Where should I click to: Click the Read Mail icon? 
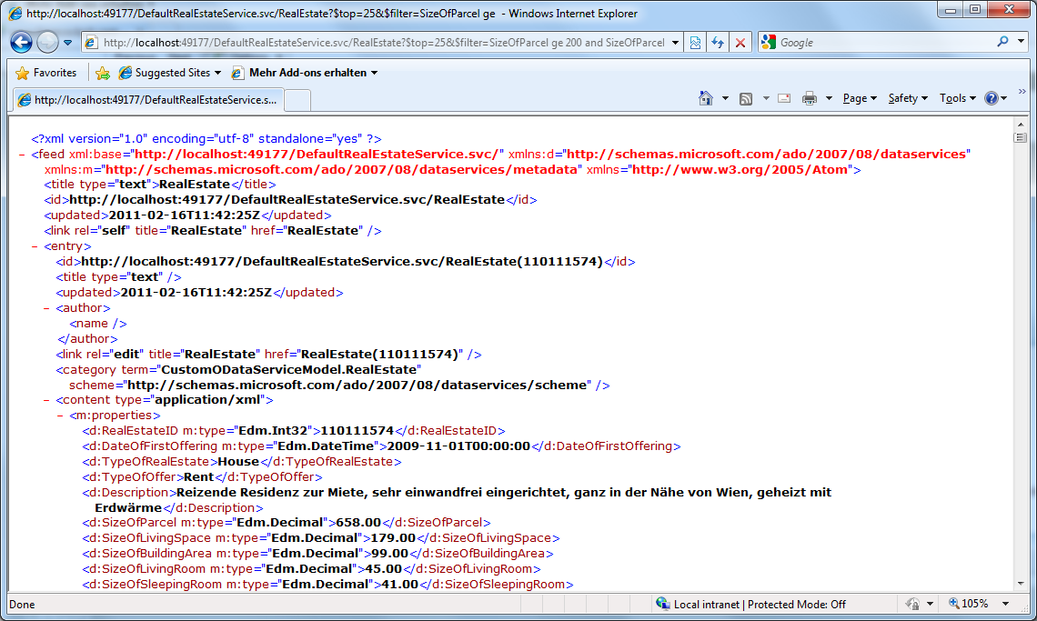pos(784,98)
